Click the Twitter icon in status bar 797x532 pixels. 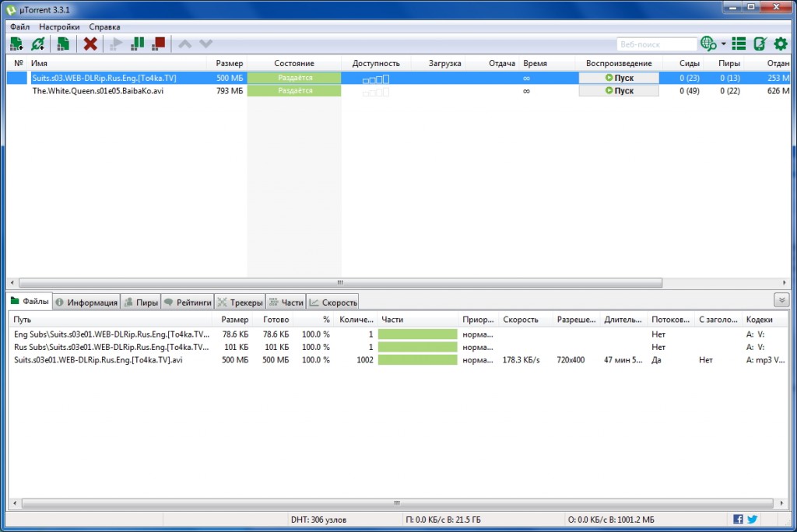tap(753, 520)
